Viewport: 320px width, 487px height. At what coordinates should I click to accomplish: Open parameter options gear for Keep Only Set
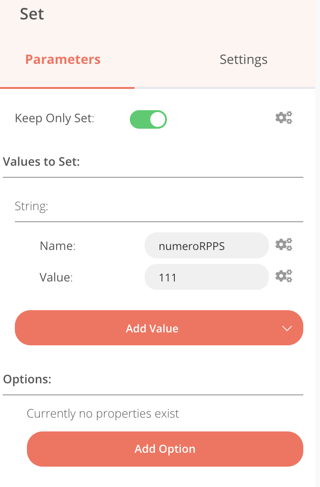pos(284,118)
